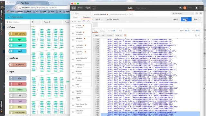This screenshot has width=206, height=116.
Task: Click the orange sync status icon
Action: click(185, 8)
